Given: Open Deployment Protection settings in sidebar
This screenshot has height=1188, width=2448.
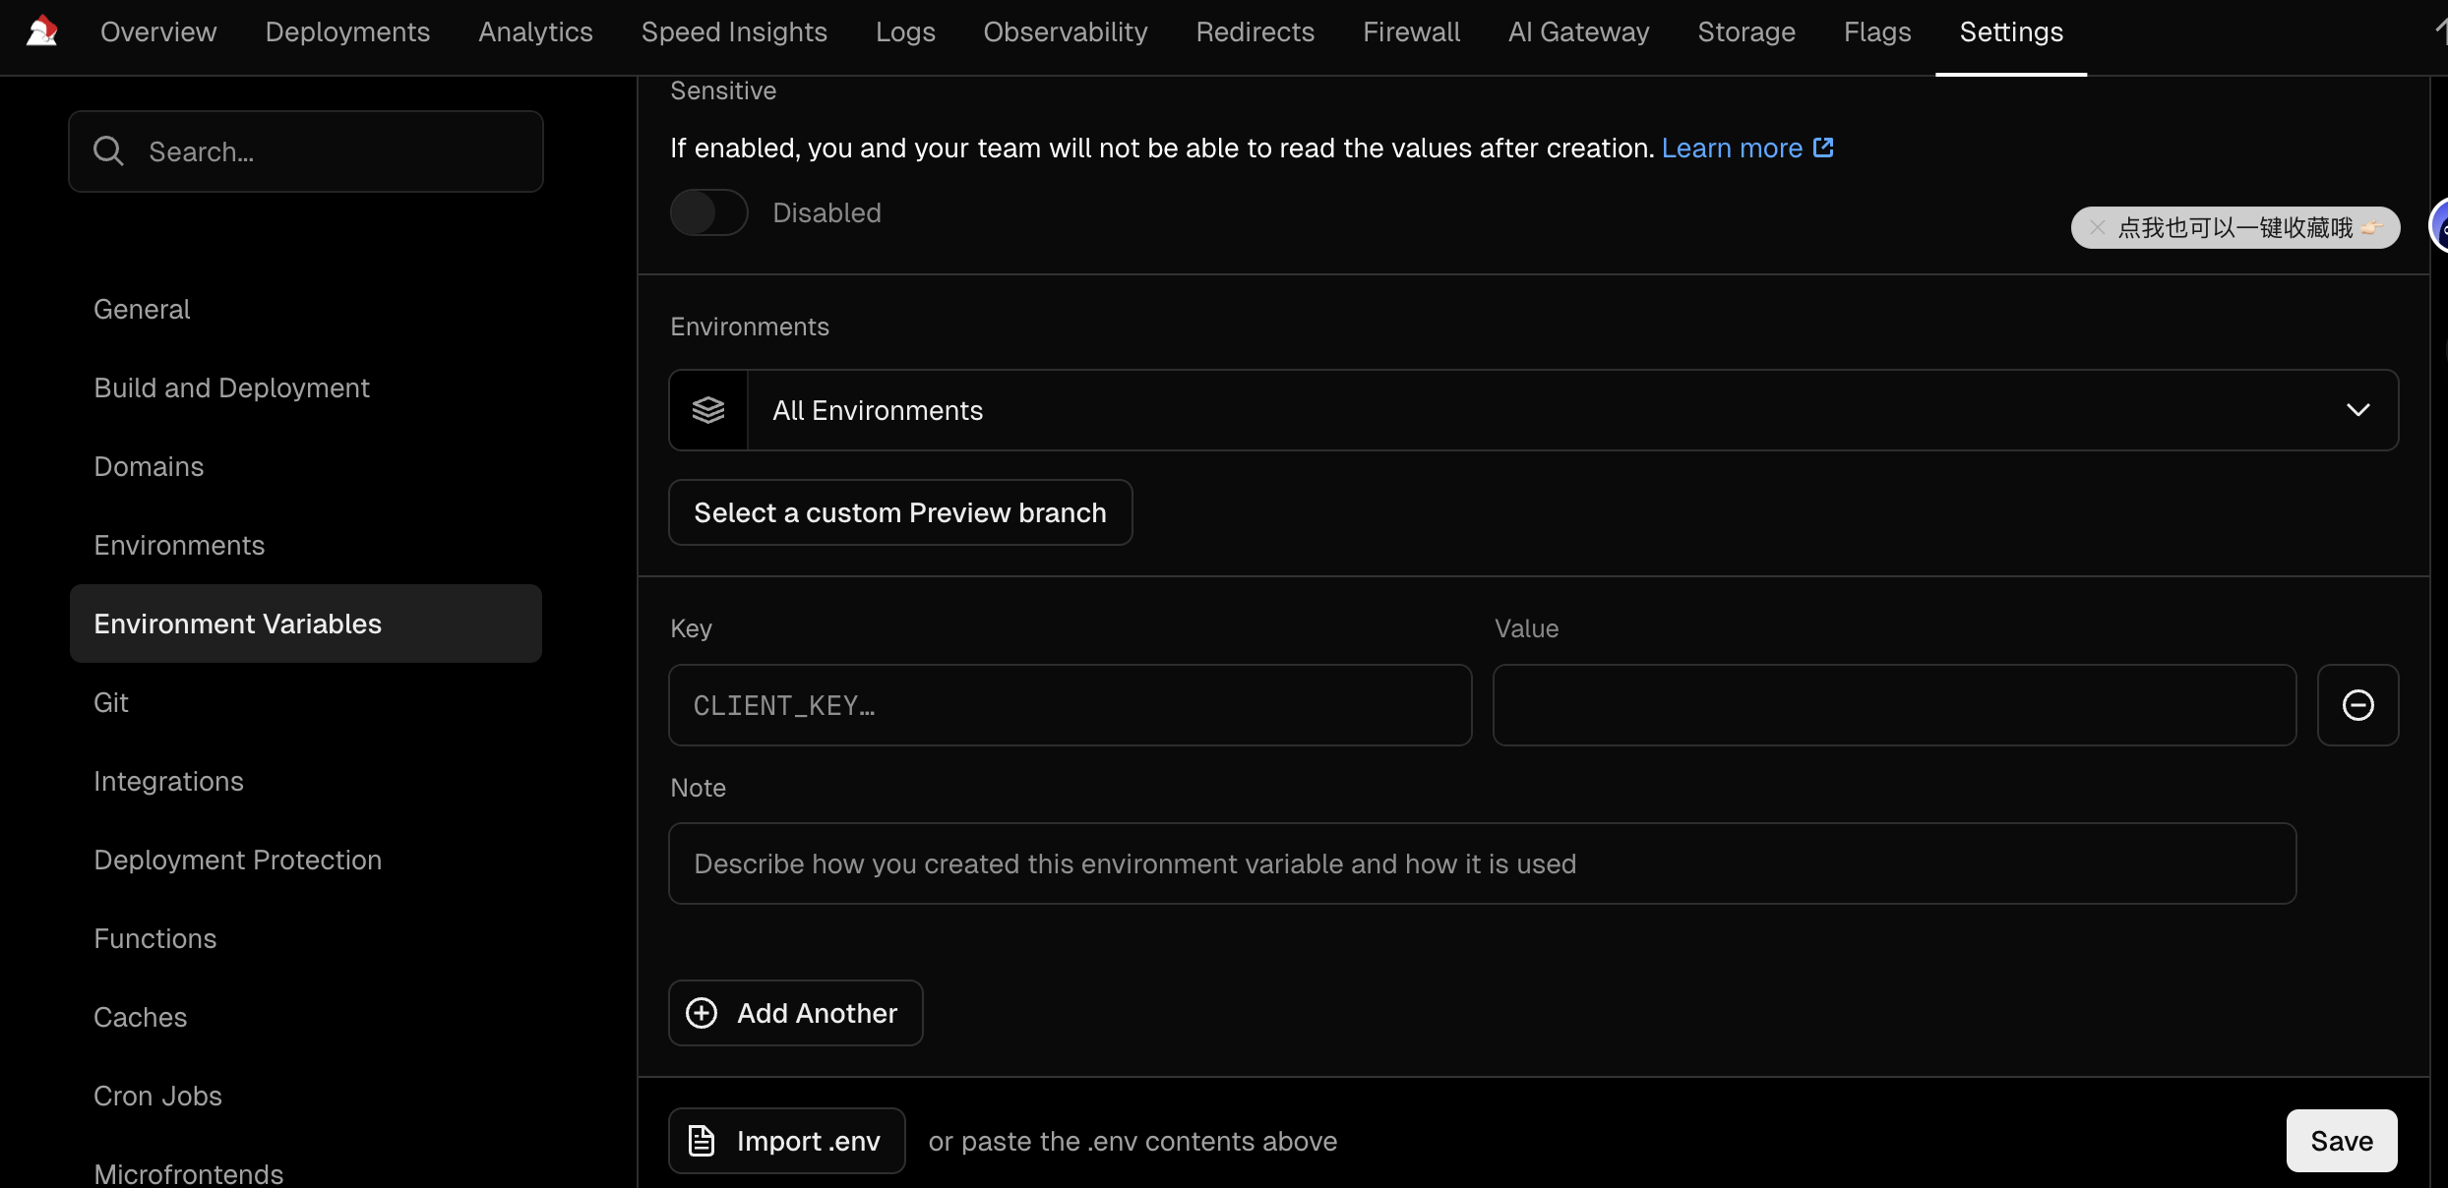Looking at the screenshot, I should (237, 860).
